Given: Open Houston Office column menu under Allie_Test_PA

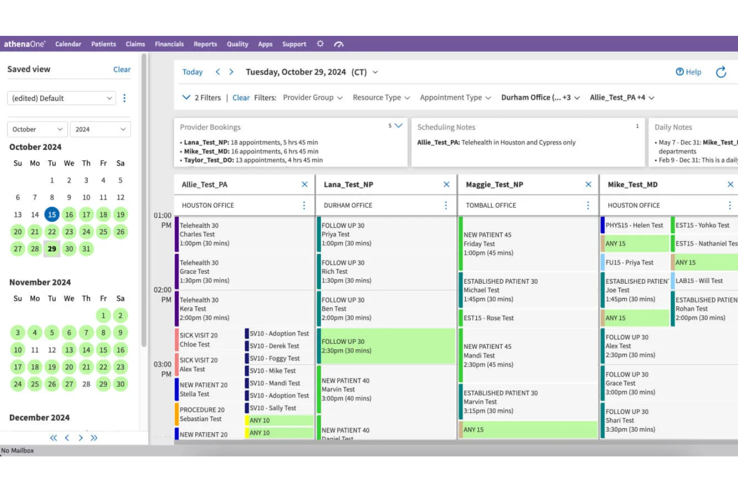Looking at the screenshot, I should click(x=304, y=205).
